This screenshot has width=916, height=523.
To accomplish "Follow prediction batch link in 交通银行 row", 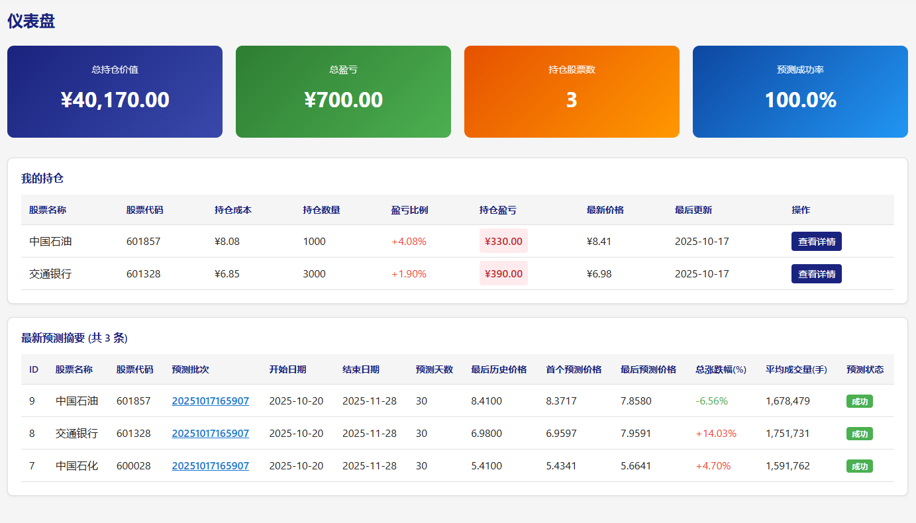I will click(x=210, y=434).
